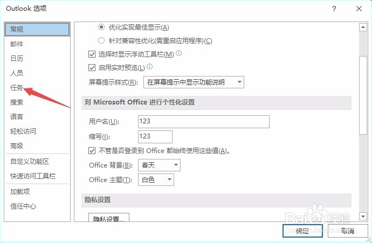
Task: Toggle always use these values checkbox
Action: (92, 151)
